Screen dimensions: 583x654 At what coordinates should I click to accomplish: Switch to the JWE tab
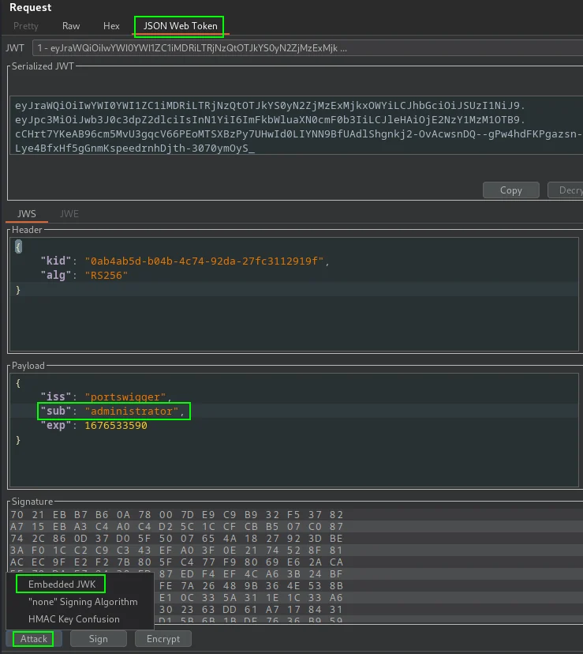[x=69, y=214]
